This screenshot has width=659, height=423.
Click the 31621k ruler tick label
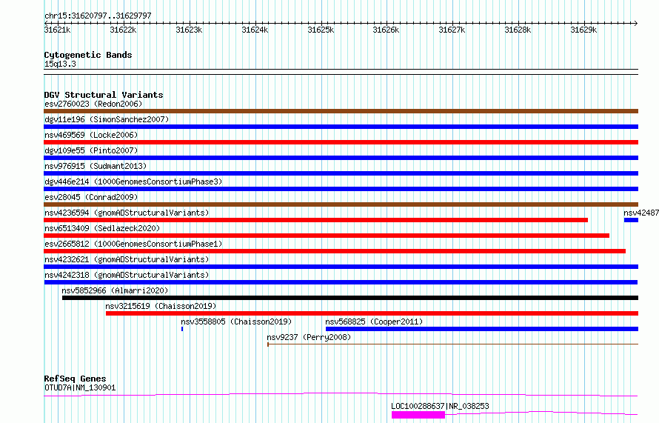click(57, 30)
